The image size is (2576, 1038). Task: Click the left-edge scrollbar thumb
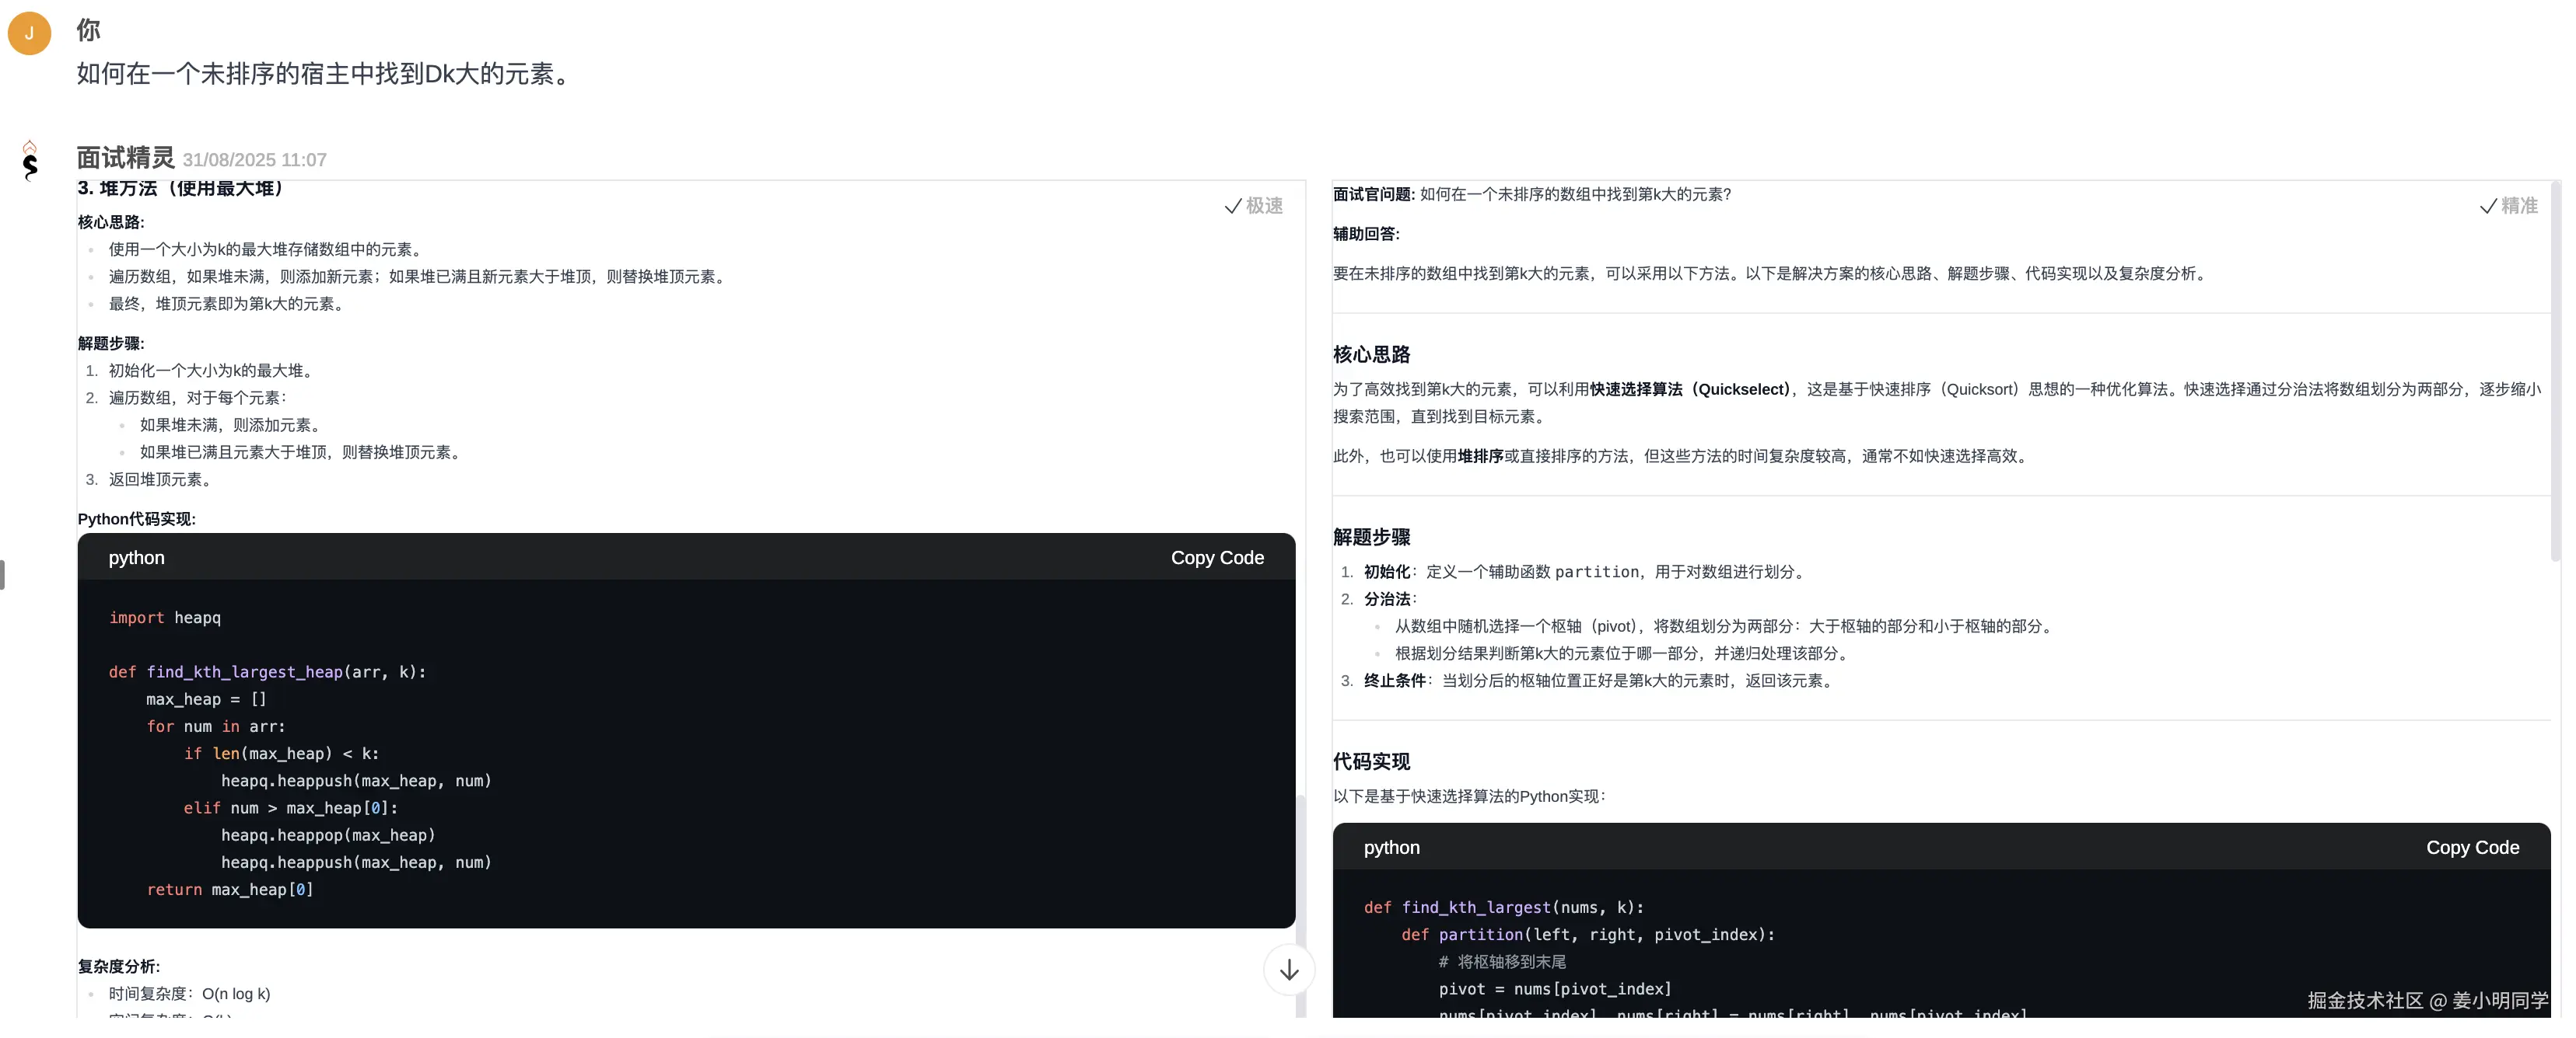pyautogui.click(x=3, y=574)
